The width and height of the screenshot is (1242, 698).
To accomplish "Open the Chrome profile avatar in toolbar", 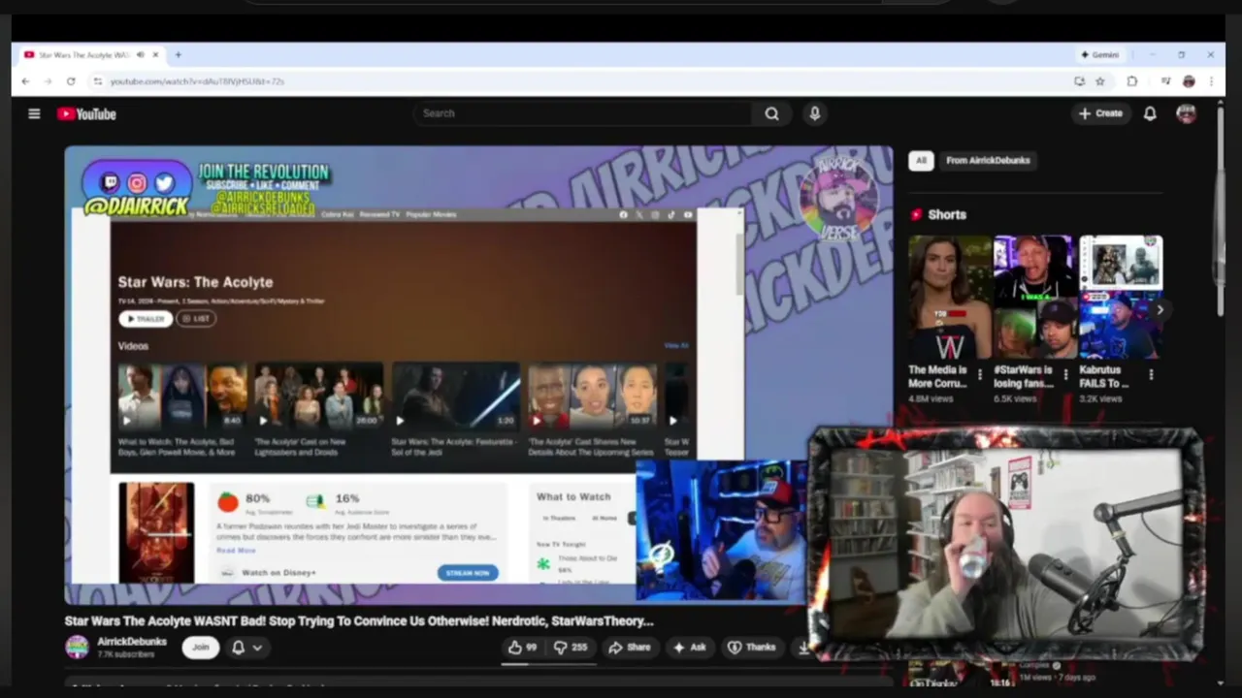I will 1189,81.
